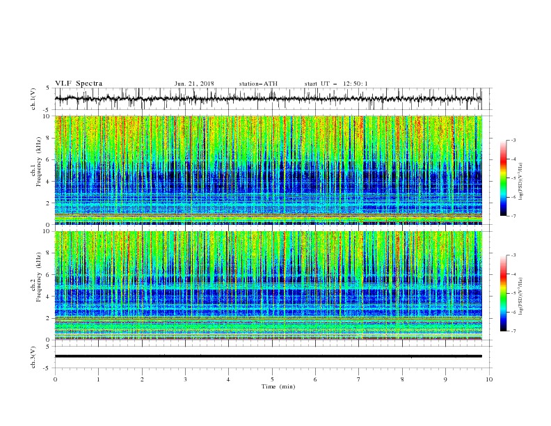551x426 pixels.
Task: Click the time axis tick label "3"
Action: click(185, 379)
